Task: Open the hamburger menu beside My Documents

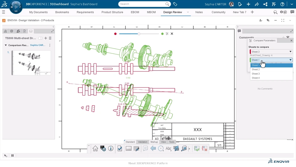Action: pyautogui.click(x=3, y=12)
